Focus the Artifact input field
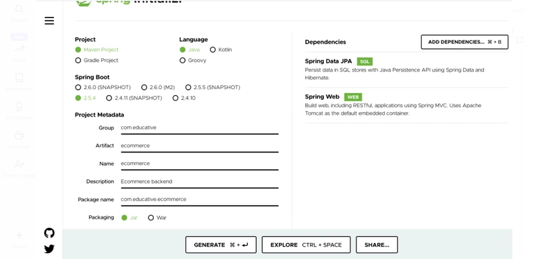The image size is (540, 259). click(x=199, y=146)
